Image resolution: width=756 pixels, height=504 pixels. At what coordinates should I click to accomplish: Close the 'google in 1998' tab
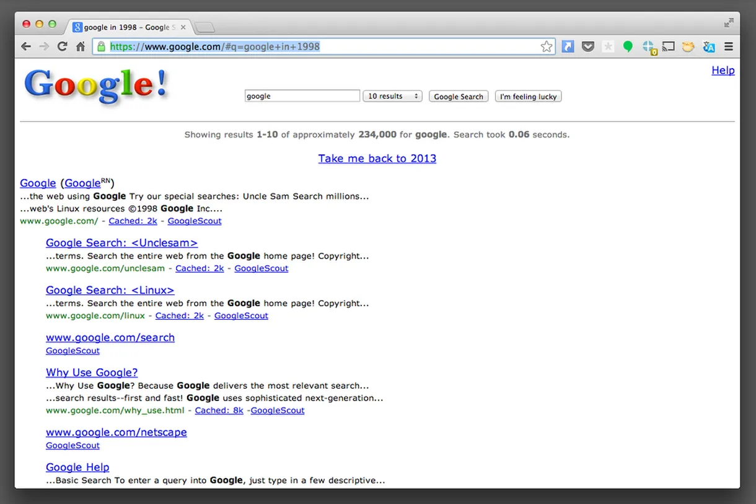point(183,27)
